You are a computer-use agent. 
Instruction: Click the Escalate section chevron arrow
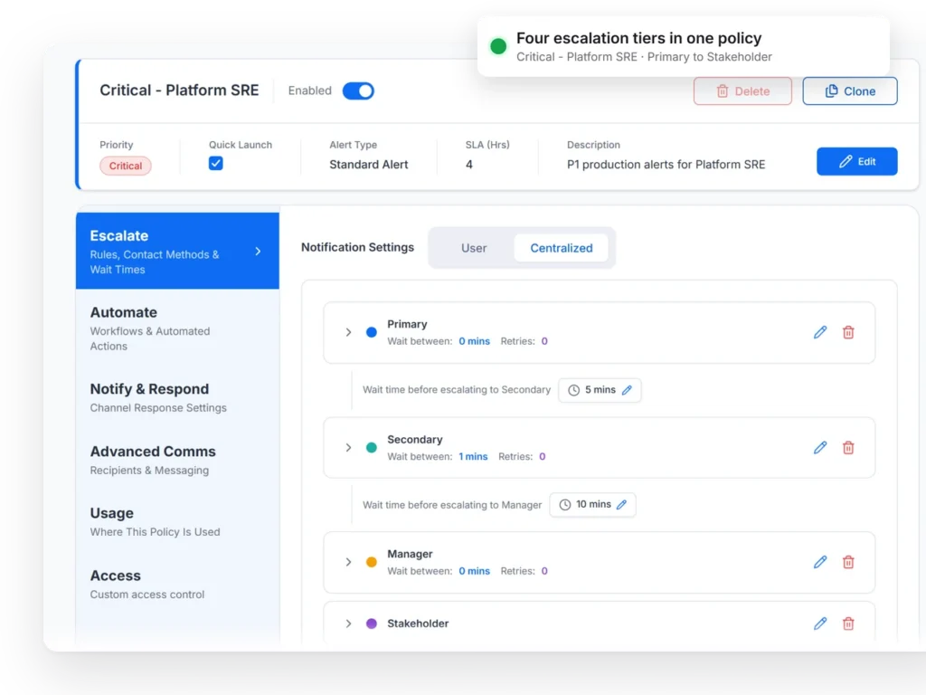coord(258,252)
